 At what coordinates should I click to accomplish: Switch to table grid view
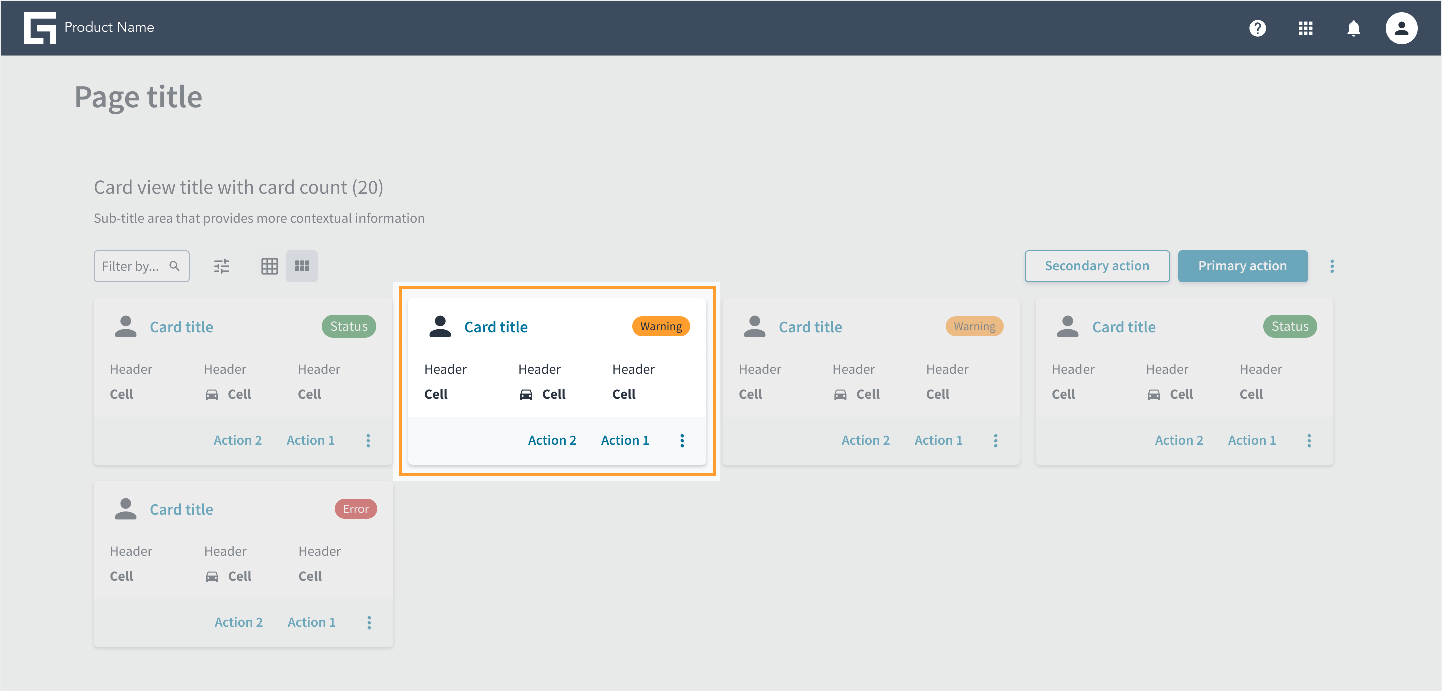(x=270, y=266)
